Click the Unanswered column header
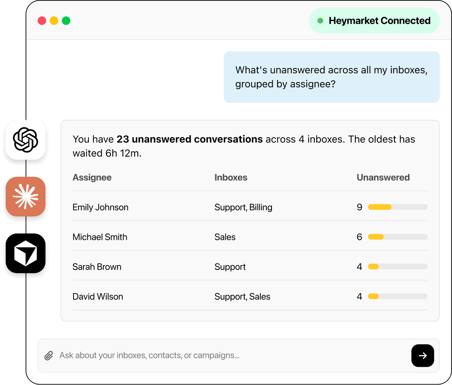Viewport: 452px width, 385px height. tap(383, 177)
